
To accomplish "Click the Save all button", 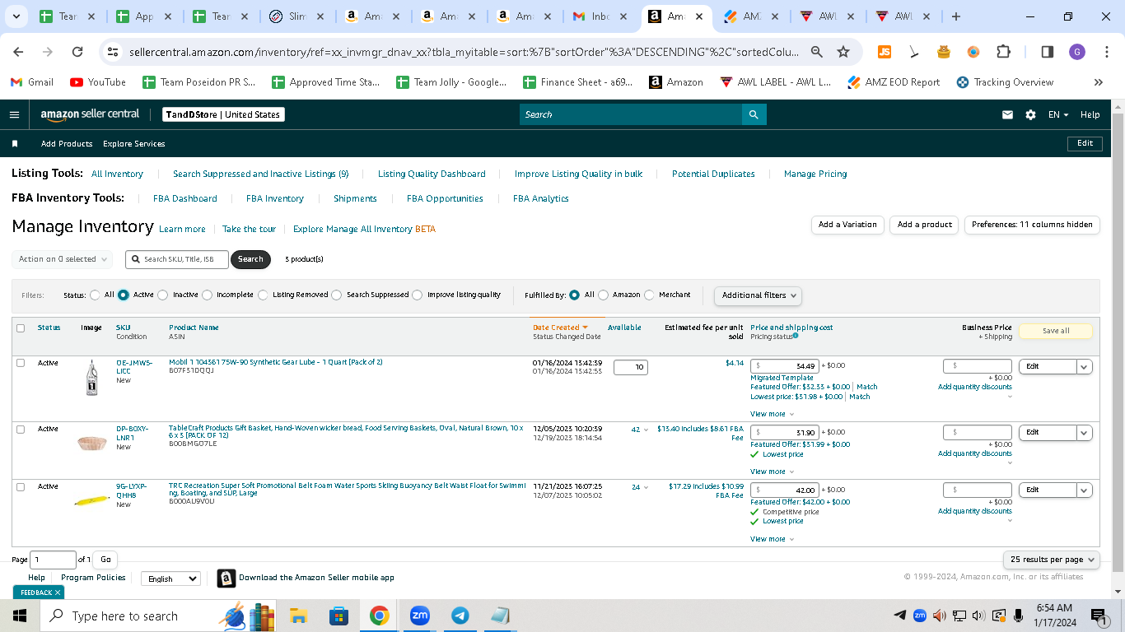I will coord(1056,331).
